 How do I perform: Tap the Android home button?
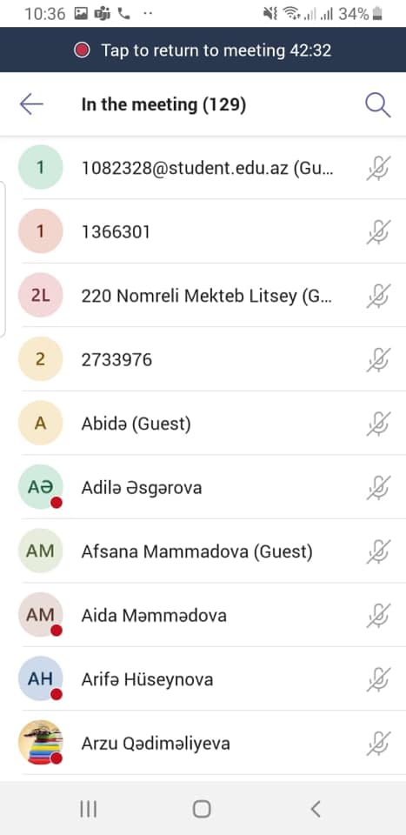click(202, 809)
